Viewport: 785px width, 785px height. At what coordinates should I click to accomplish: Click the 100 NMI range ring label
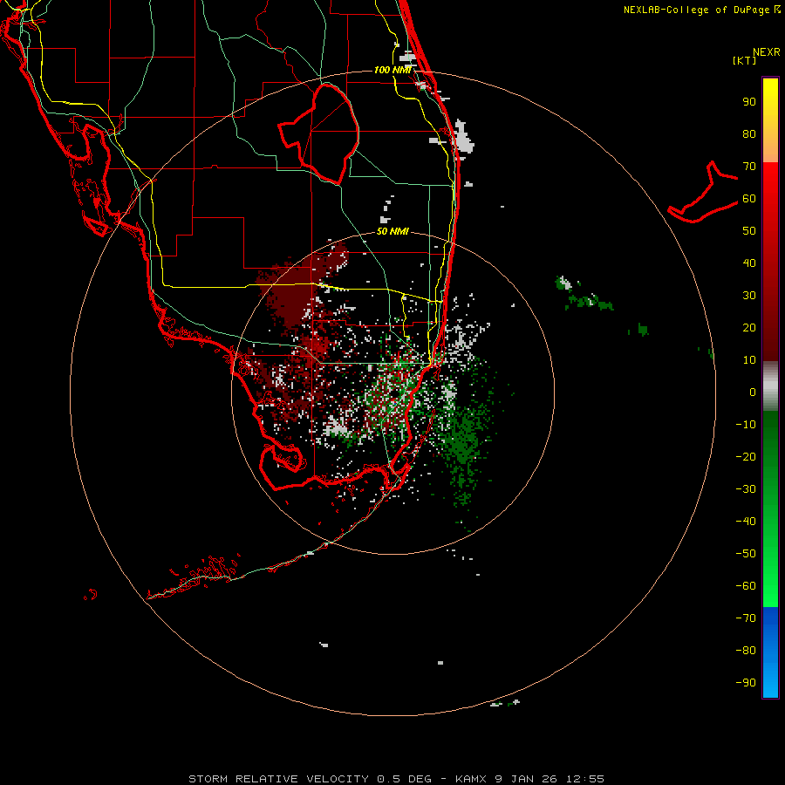point(392,70)
